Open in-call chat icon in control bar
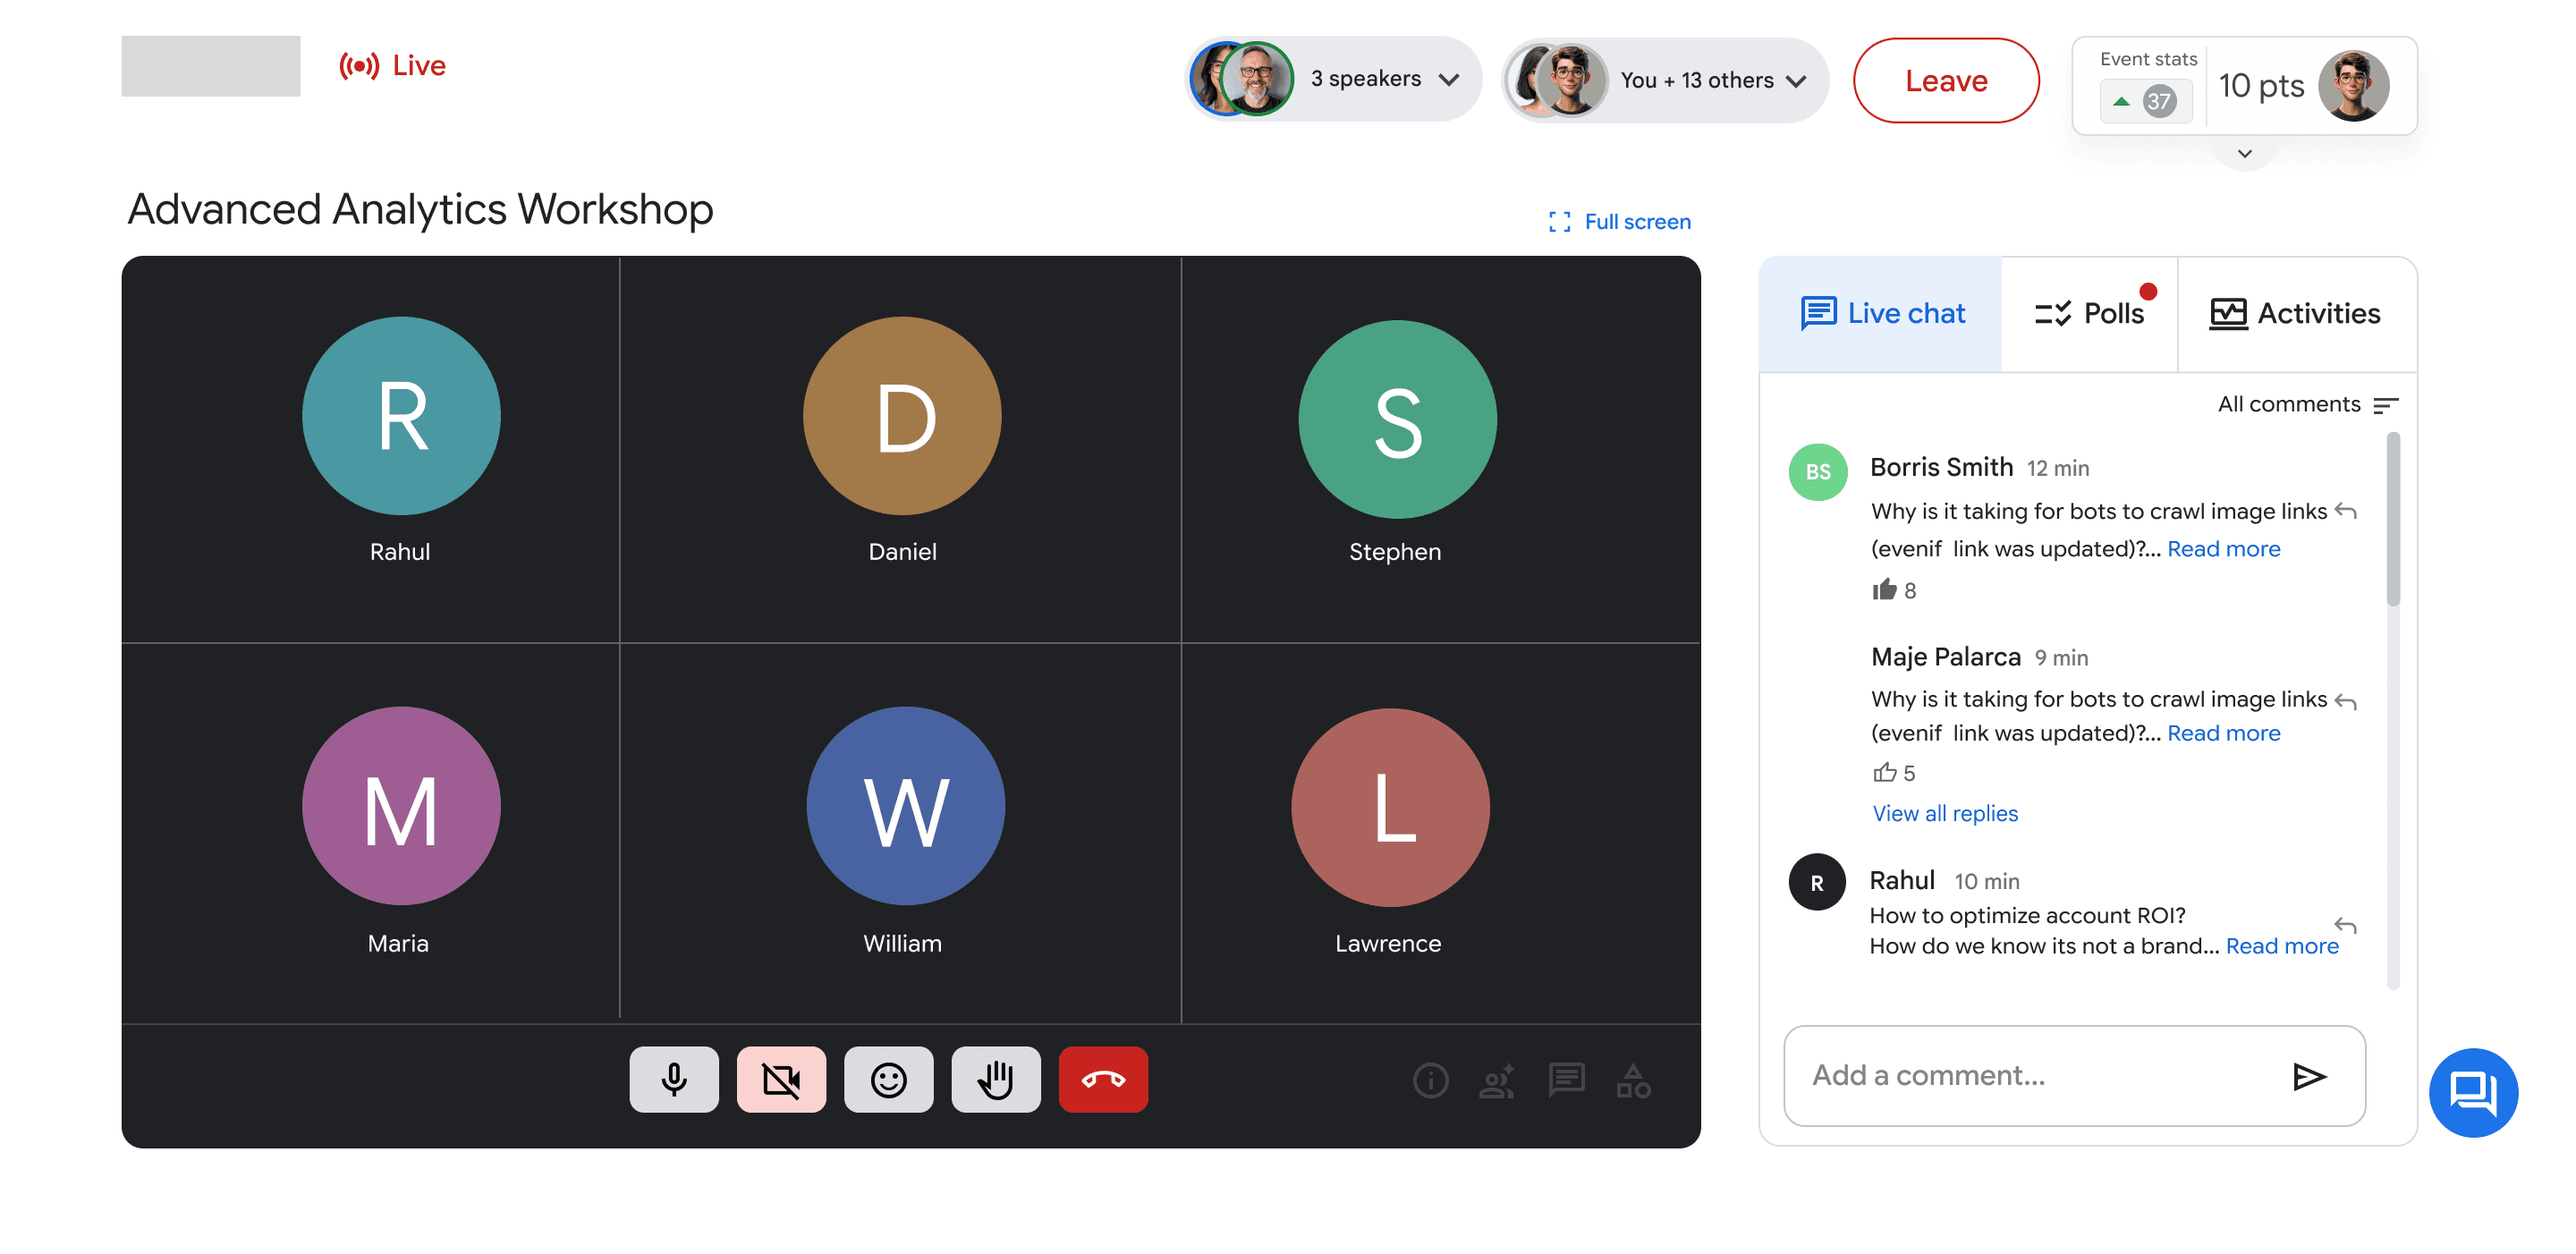 1566,1080
